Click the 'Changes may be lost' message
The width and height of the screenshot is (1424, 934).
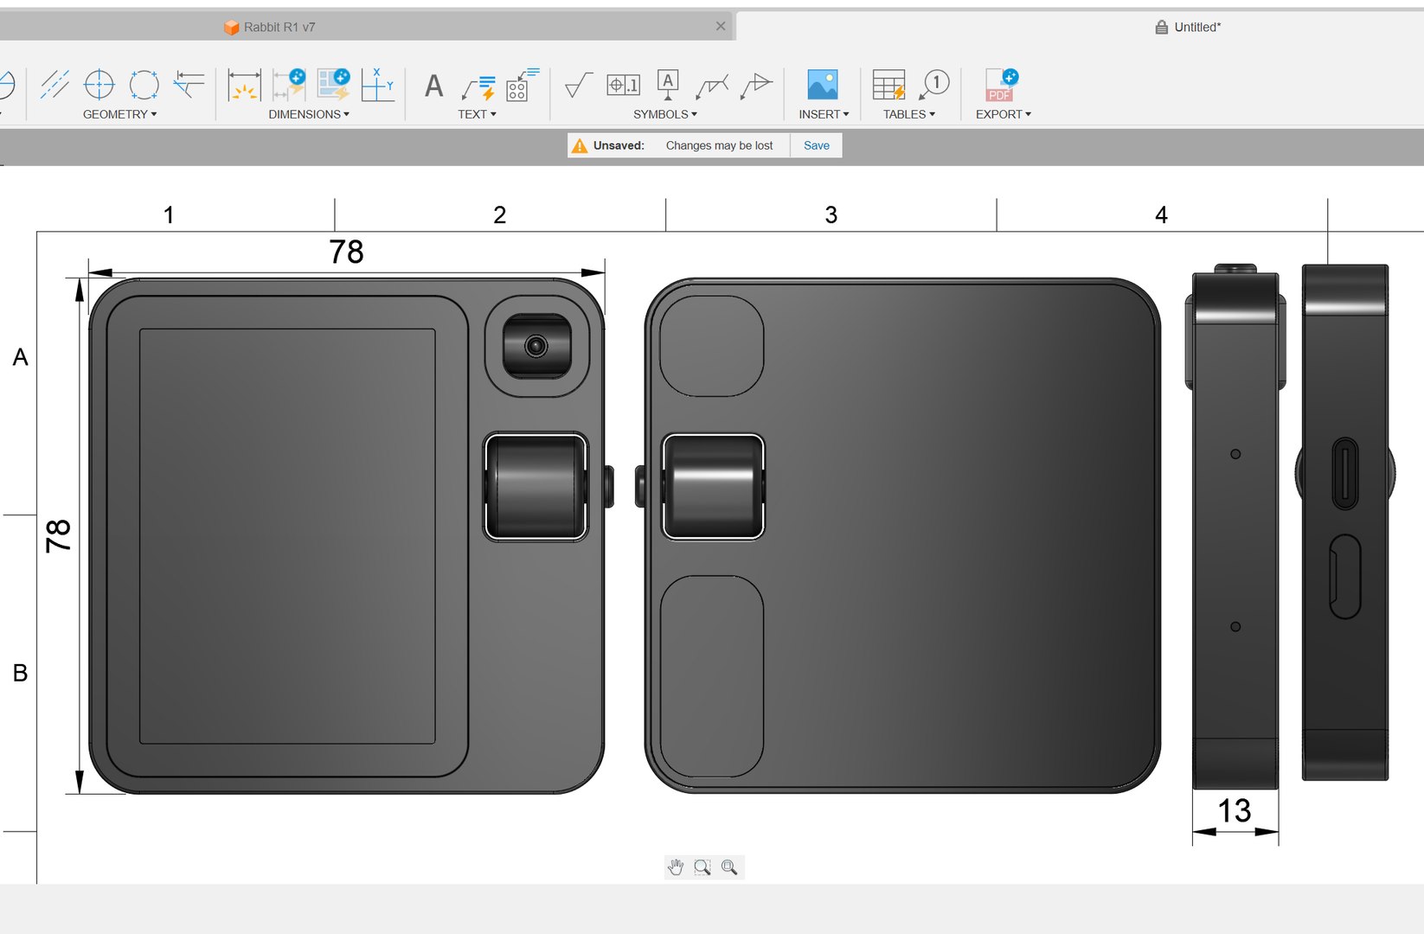point(720,145)
